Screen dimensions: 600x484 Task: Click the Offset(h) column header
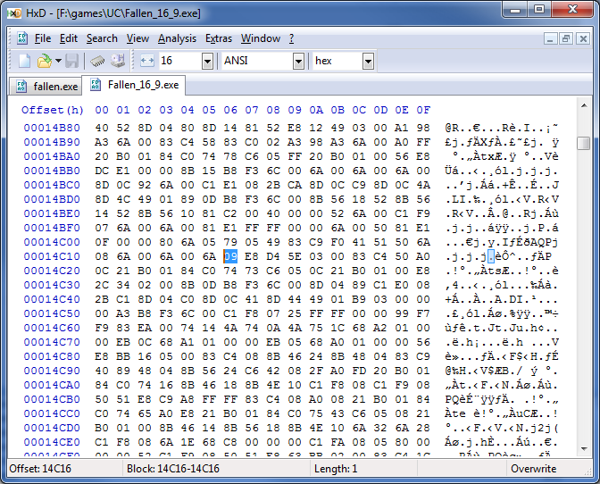[x=53, y=110]
